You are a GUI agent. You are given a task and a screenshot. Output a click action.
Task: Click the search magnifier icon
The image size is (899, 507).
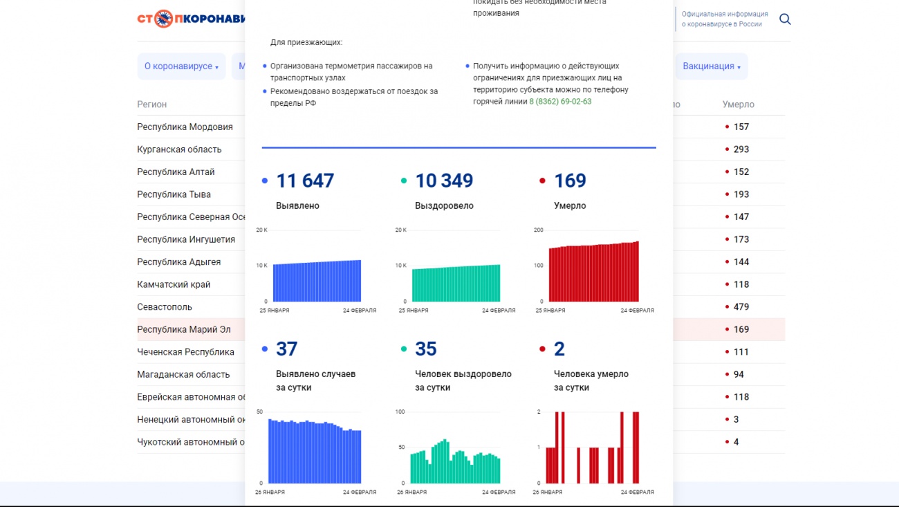click(785, 19)
